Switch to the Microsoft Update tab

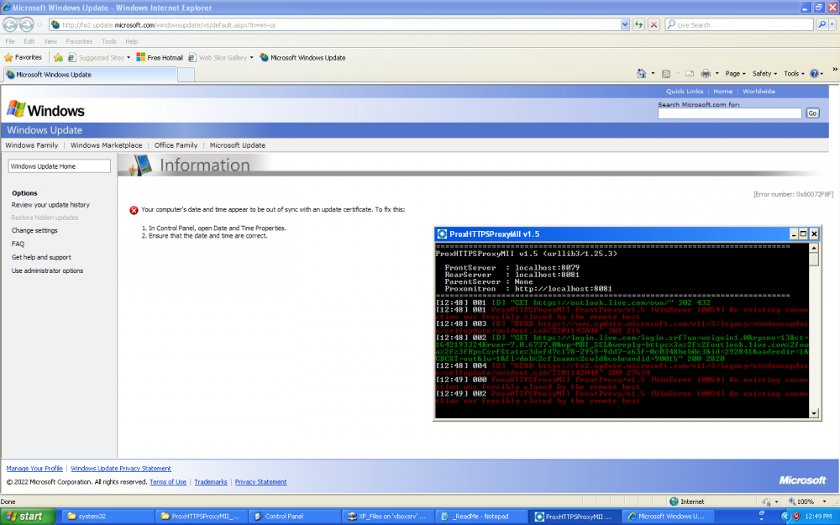click(236, 144)
